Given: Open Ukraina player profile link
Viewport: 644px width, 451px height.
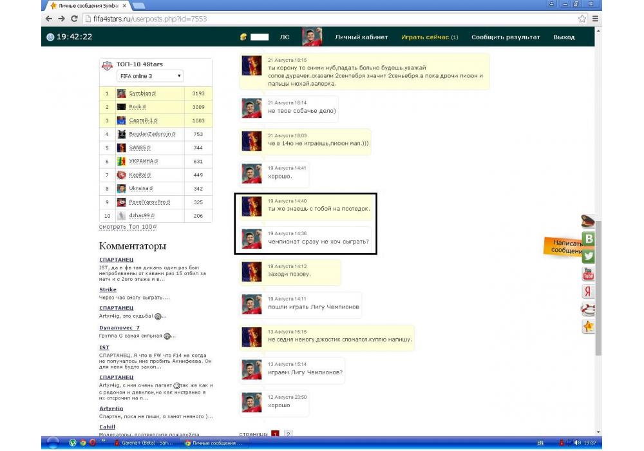Looking at the screenshot, I should (x=141, y=188).
